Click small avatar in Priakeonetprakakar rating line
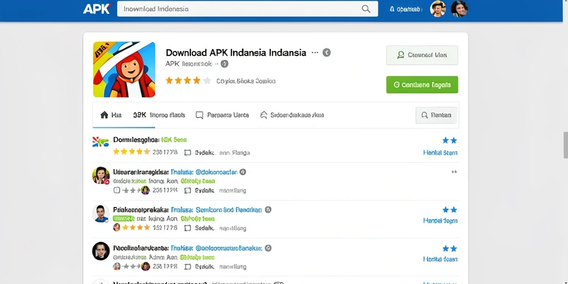The width and height of the screenshot is (568, 284). tap(116, 227)
